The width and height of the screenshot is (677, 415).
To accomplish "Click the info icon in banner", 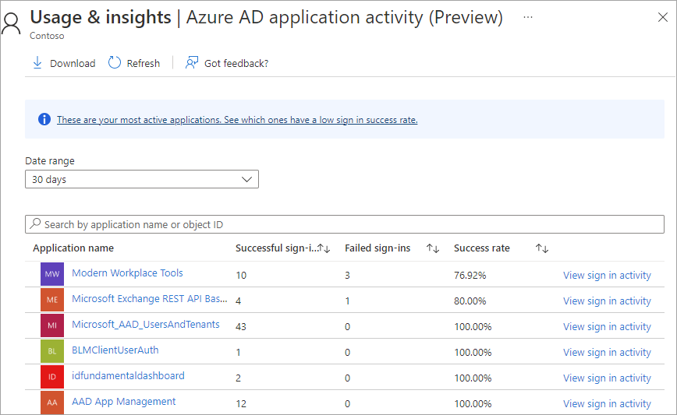I will [44, 119].
